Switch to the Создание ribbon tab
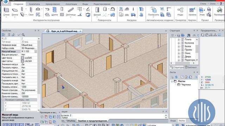 coord(18,4)
